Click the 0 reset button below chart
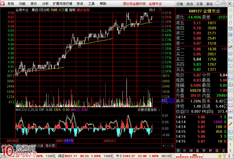Screen dimensions: 234x159 [172, 146]
